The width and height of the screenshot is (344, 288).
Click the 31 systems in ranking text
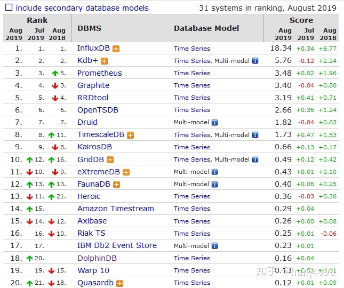pos(267,8)
